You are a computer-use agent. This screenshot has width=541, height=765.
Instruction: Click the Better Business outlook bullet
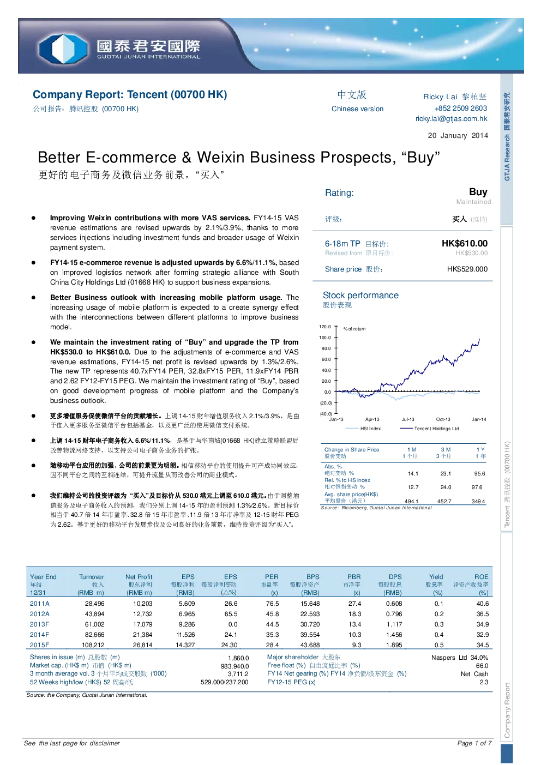[175, 312]
